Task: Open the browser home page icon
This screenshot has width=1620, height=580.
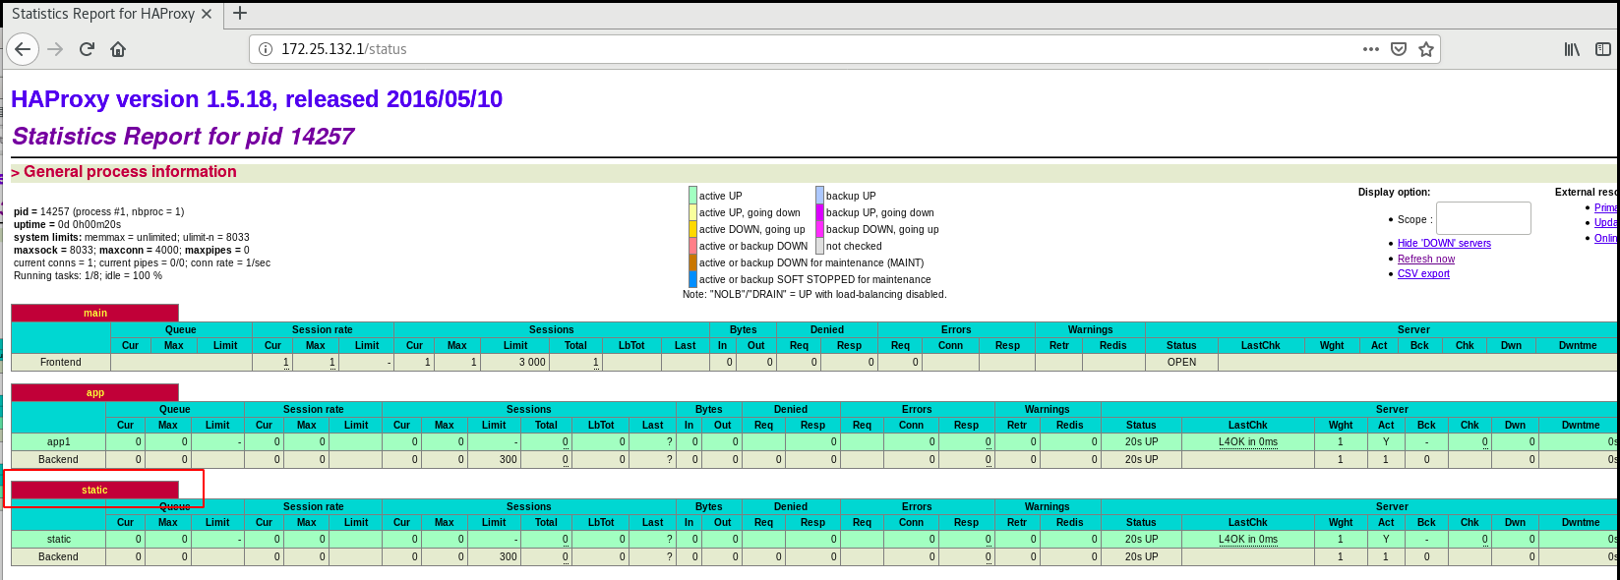Action: coord(118,49)
